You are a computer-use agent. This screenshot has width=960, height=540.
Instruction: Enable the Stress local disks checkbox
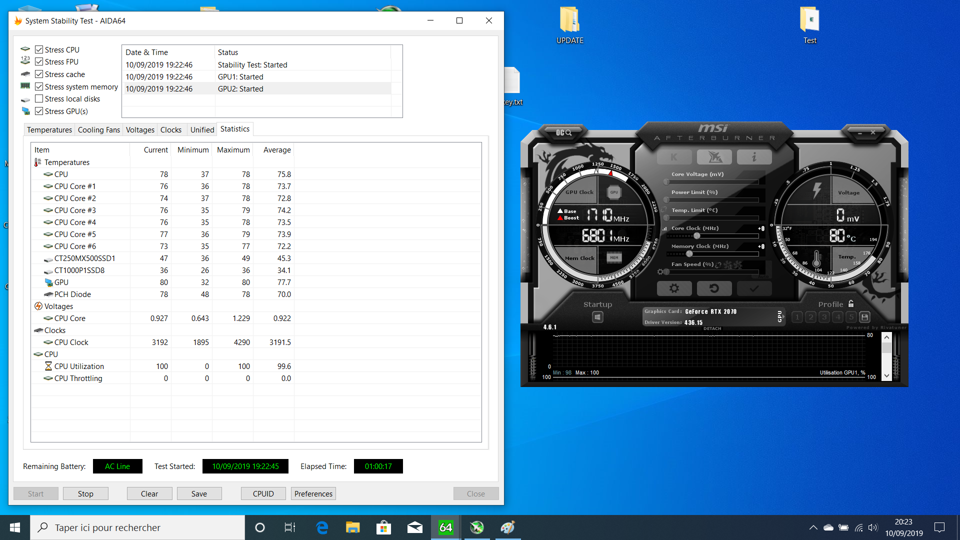point(39,98)
